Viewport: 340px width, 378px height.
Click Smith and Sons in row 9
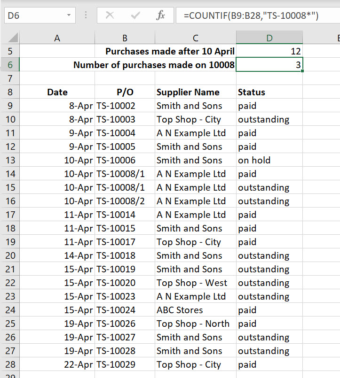196,106
